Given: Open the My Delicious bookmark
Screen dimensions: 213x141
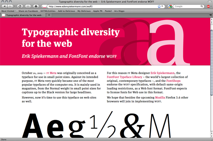Looking at the screenshot, I should pos(84,11).
